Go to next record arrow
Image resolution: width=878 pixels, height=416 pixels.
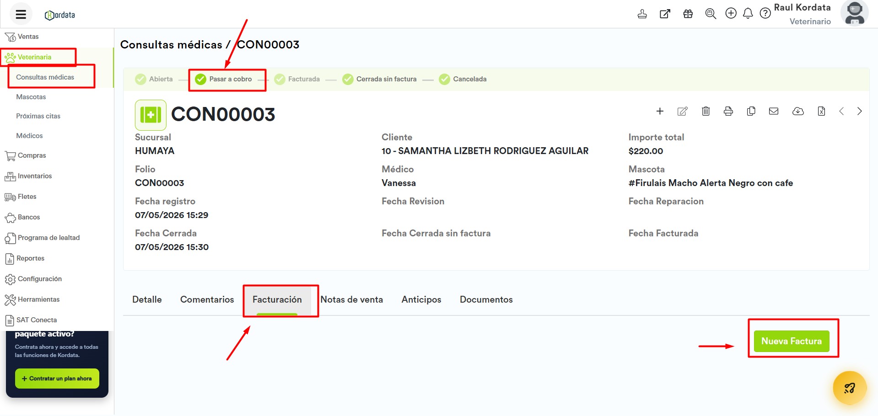859,111
